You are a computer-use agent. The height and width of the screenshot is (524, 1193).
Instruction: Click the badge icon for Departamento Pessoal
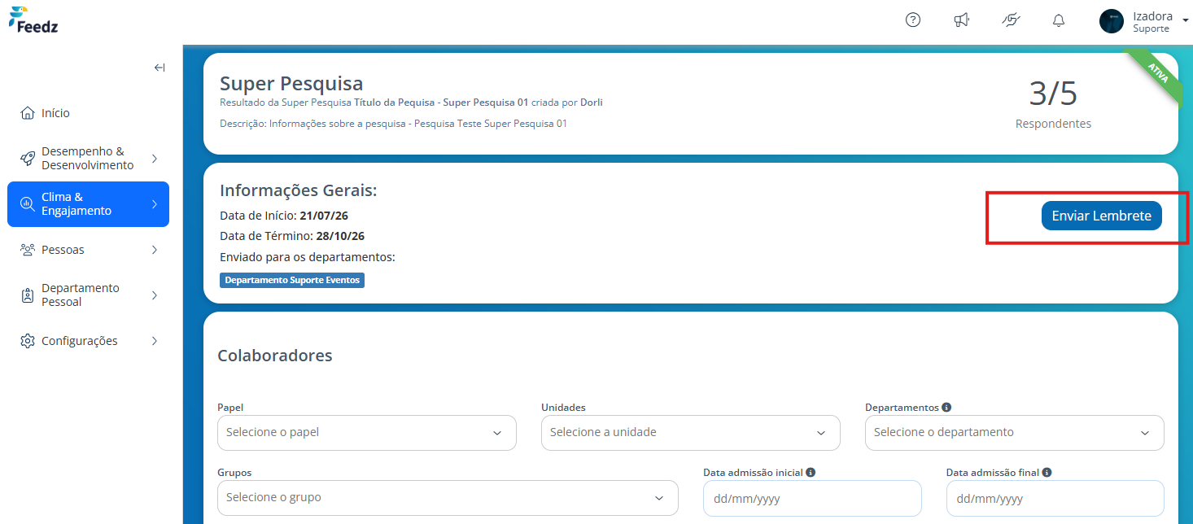28,295
